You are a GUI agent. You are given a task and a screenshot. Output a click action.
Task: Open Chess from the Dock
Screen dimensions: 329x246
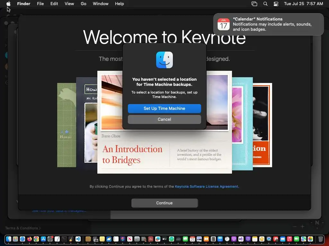(144, 239)
